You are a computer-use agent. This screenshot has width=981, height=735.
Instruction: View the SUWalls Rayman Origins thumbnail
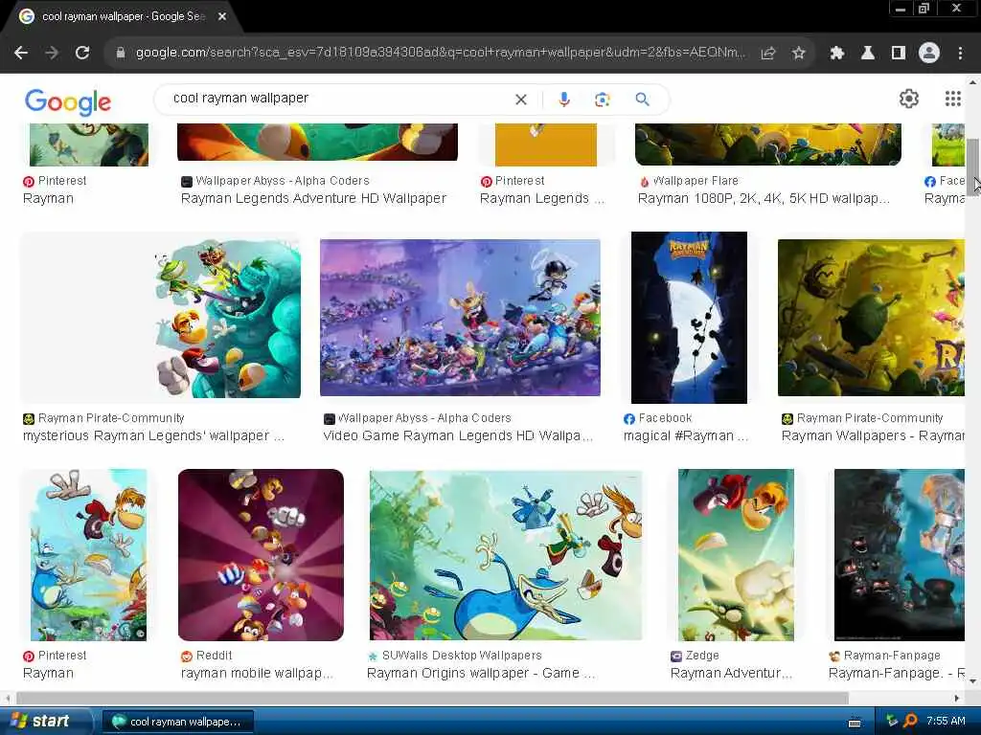[506, 555]
